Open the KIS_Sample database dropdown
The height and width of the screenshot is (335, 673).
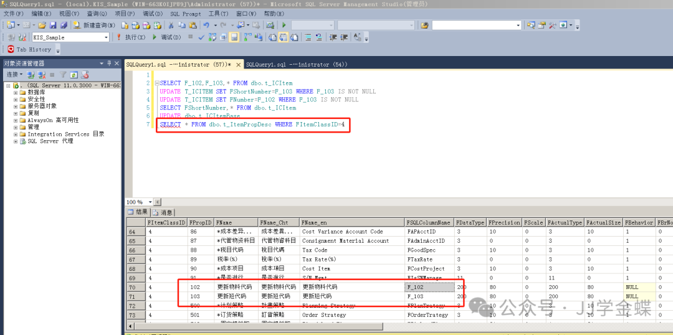[106, 37]
